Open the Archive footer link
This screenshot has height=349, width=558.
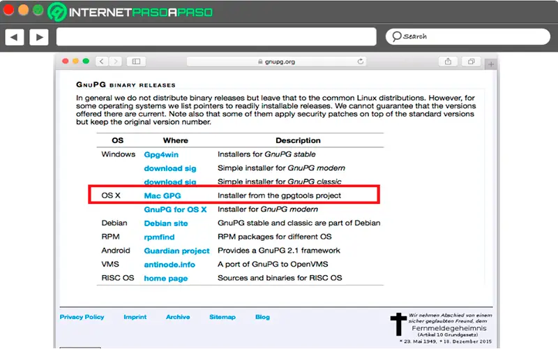point(178,317)
